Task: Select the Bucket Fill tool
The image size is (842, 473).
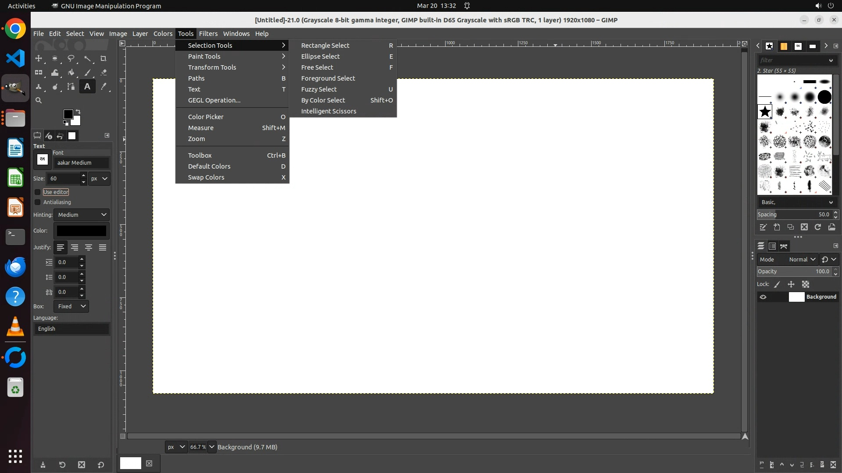Action: (x=71, y=73)
